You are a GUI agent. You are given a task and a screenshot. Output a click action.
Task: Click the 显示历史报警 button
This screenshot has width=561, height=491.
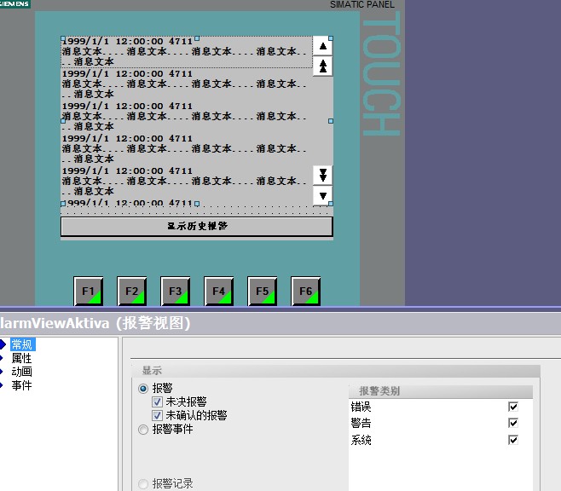pyautogui.click(x=197, y=226)
